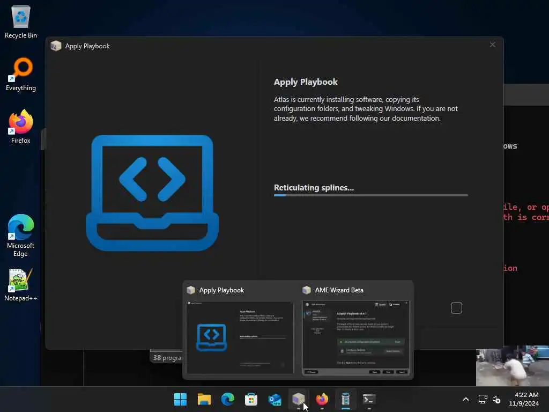The width and height of the screenshot is (549, 412).
Task: Open the uninstaller app taskbar icon
Action: [x=346, y=399]
